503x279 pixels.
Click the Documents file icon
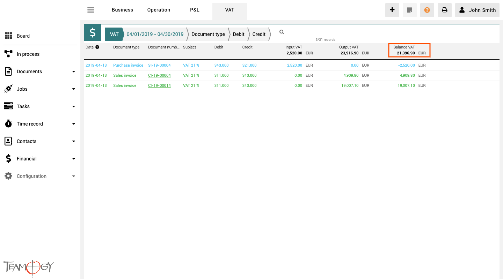coord(8,71)
